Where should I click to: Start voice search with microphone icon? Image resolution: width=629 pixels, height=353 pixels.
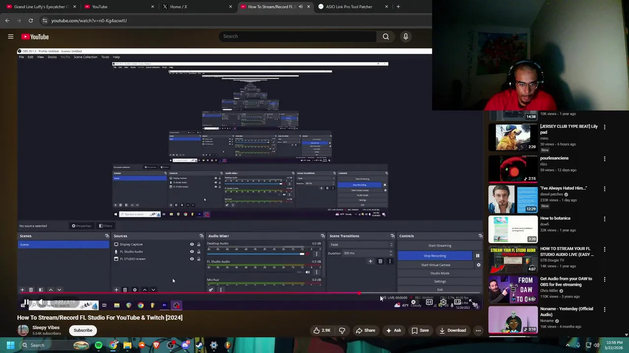click(405, 36)
